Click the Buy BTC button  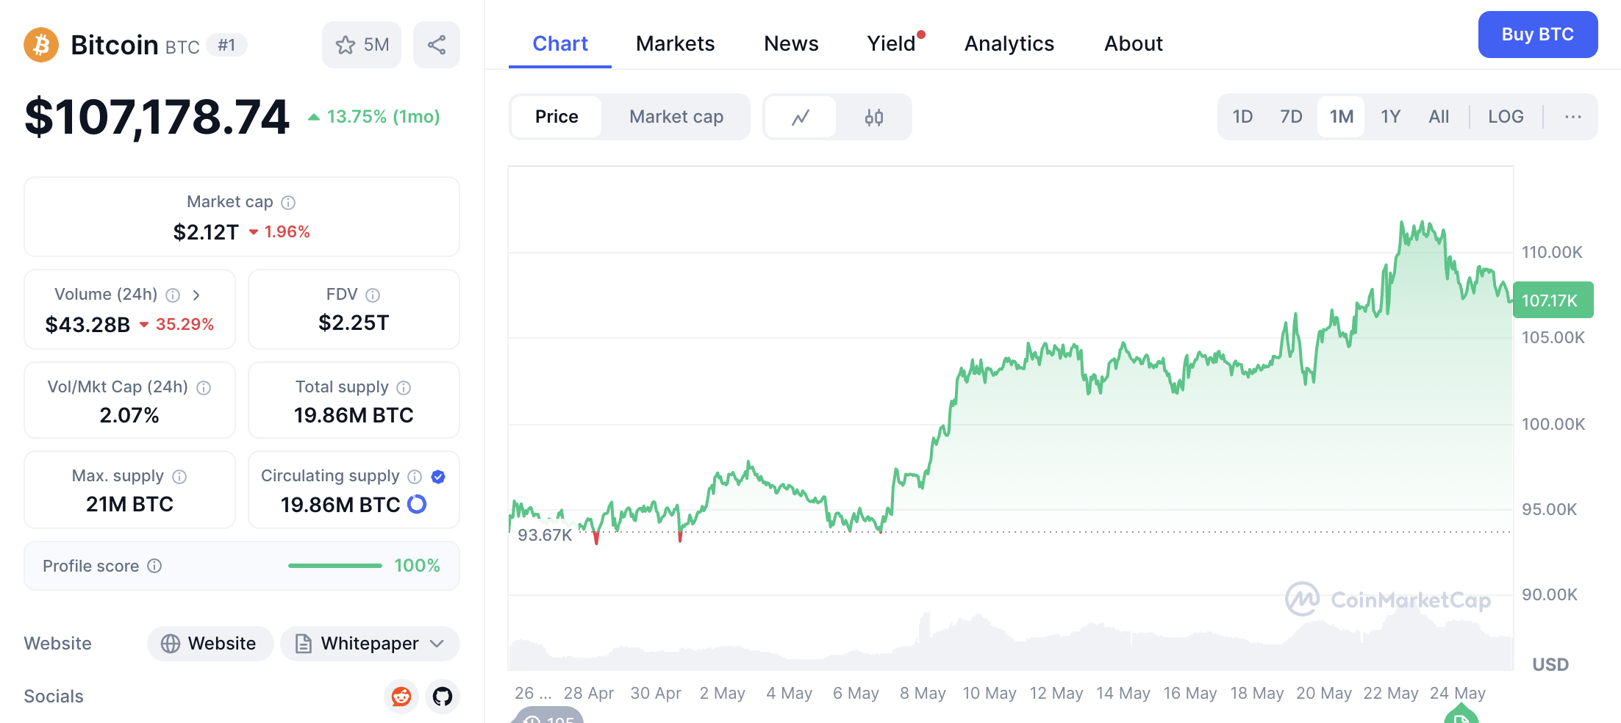point(1538,35)
